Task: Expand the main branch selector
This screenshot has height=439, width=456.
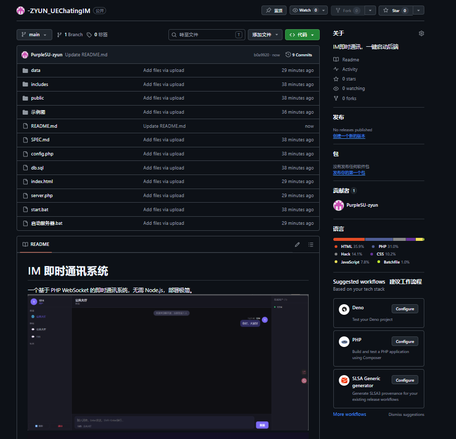Action: click(34, 35)
